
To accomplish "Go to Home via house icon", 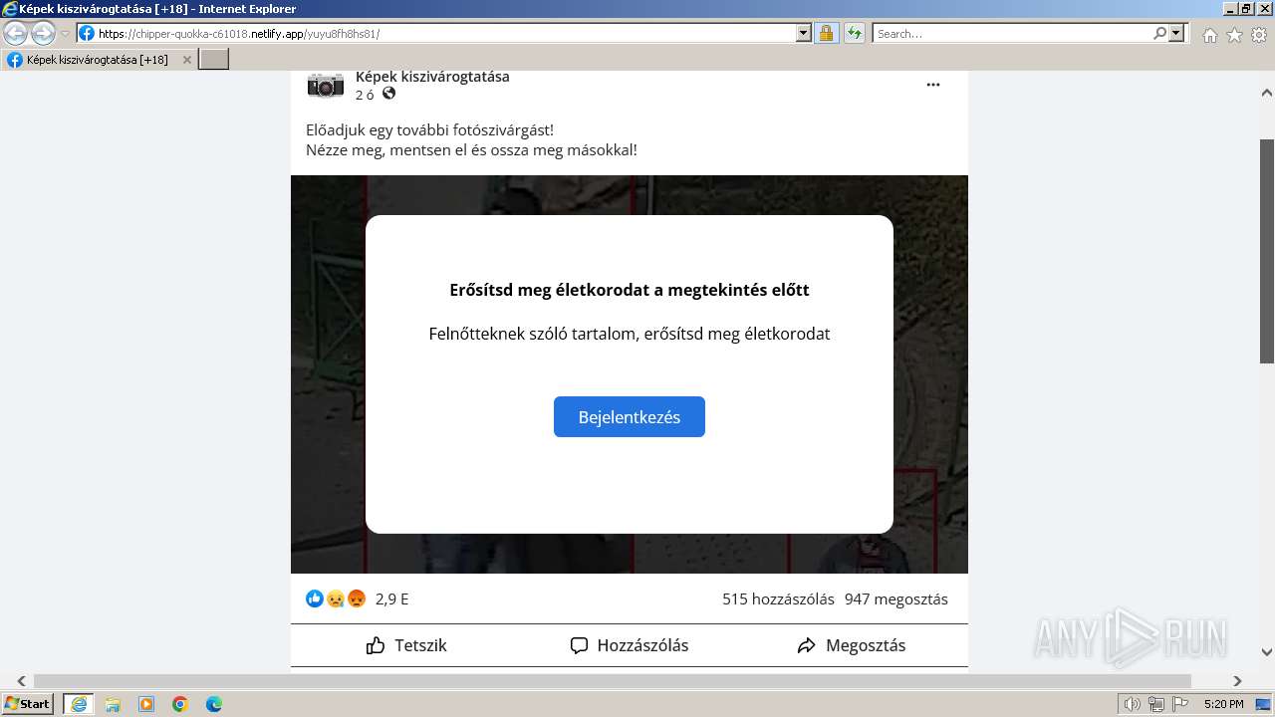I will pos(1209,35).
